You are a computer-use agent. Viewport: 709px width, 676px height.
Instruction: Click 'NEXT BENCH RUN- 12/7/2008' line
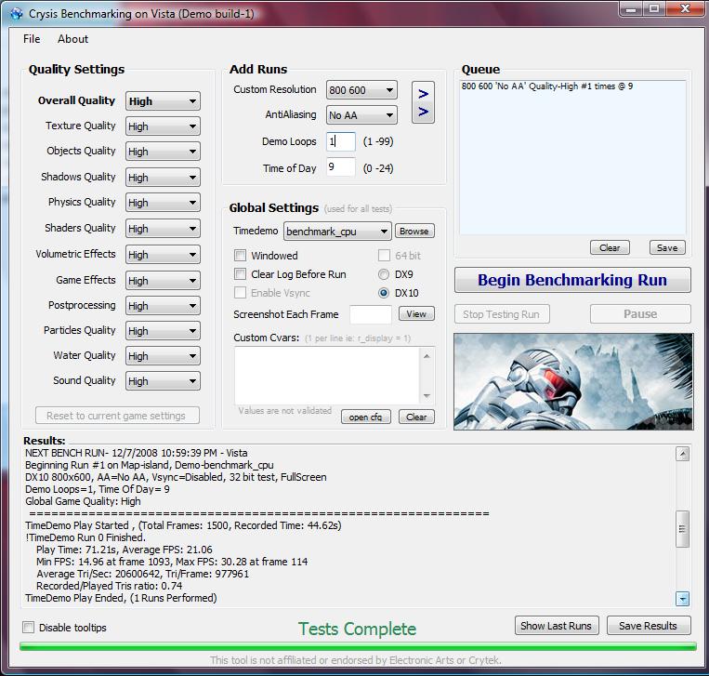coord(136,453)
